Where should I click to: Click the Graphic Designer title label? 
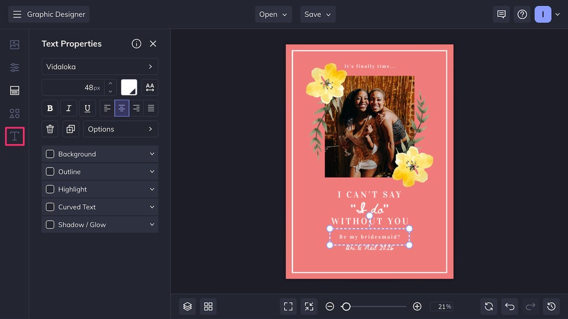[x=56, y=14]
